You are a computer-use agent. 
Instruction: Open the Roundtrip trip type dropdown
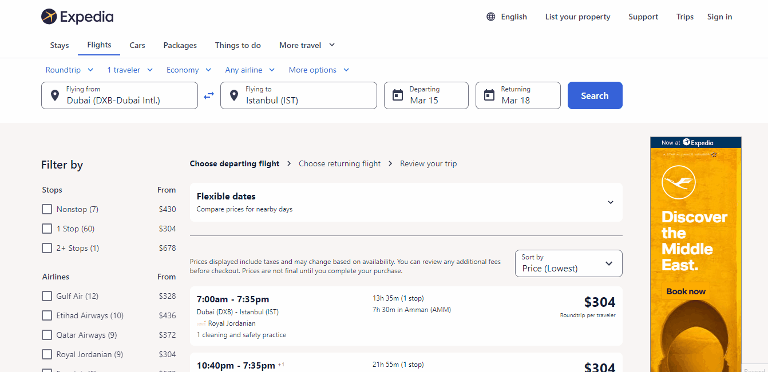(x=69, y=70)
